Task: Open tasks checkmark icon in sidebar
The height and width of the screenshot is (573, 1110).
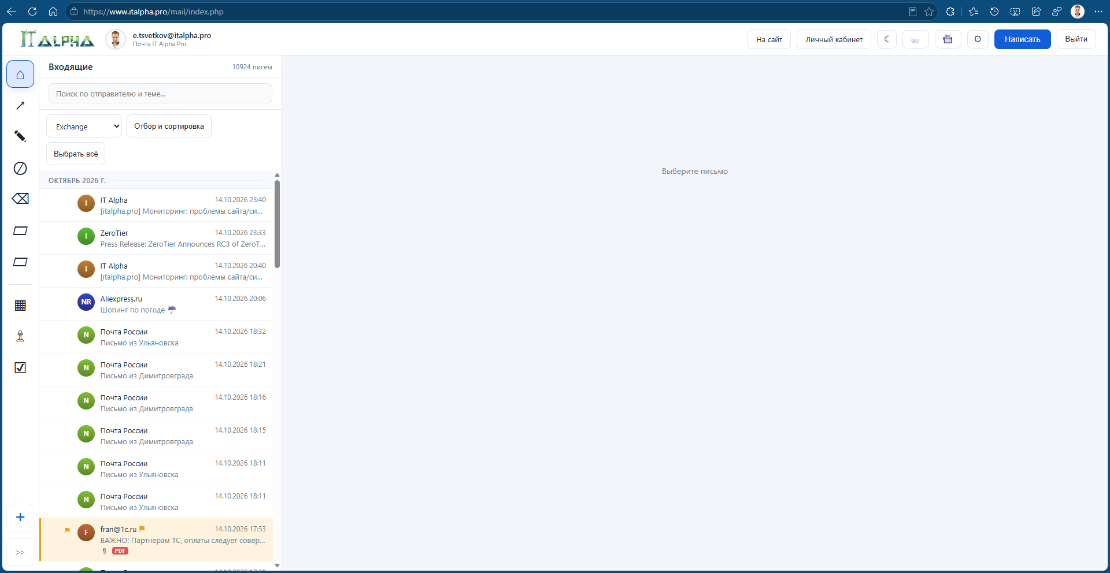Action: (x=20, y=368)
